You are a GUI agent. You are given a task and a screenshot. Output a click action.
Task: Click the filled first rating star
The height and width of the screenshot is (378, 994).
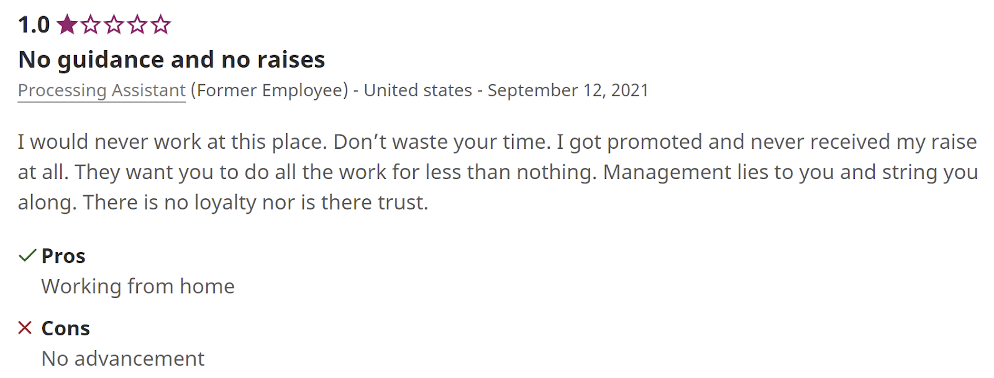[x=67, y=25]
